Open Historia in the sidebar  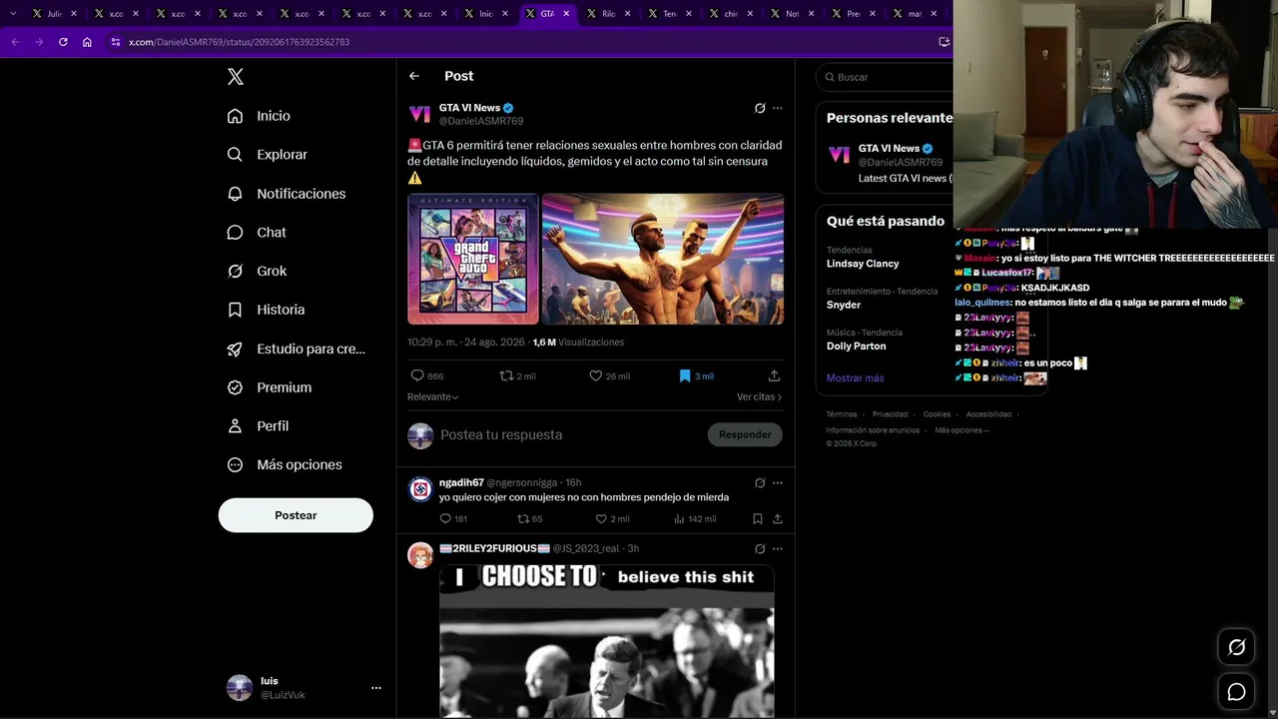266,310
